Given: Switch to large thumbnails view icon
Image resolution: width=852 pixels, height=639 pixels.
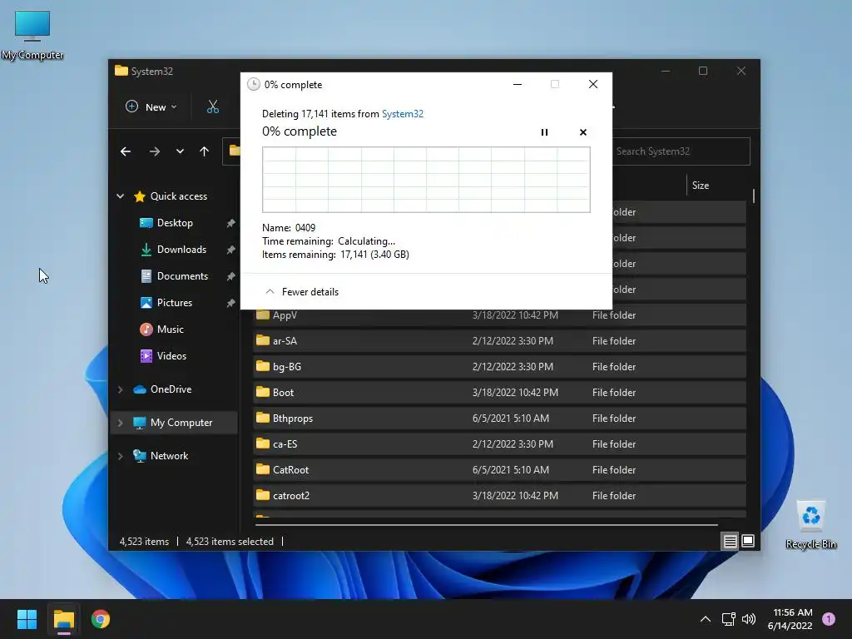Looking at the screenshot, I should pyautogui.click(x=748, y=541).
